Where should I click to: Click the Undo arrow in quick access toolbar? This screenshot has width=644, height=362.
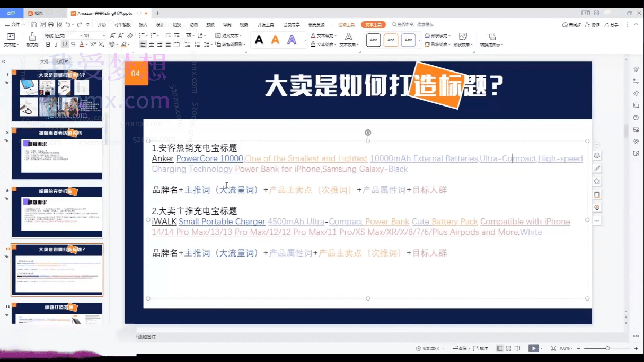pos(68,24)
